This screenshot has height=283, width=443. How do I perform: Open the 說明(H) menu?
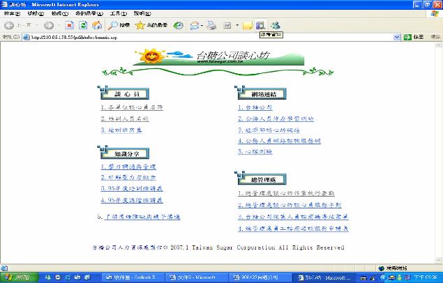tap(142, 13)
